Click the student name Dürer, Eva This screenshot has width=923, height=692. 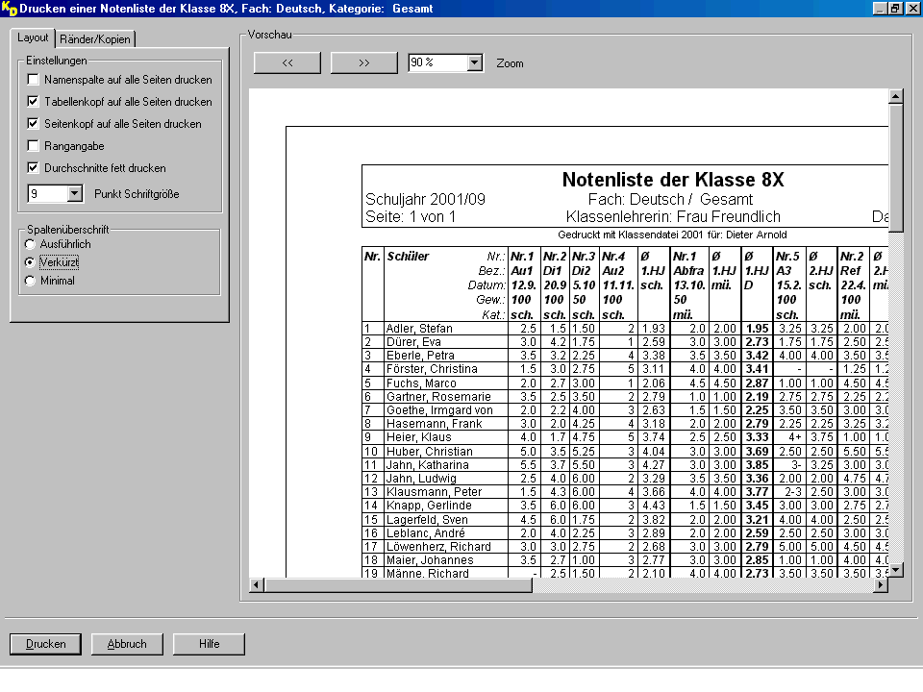coord(413,342)
